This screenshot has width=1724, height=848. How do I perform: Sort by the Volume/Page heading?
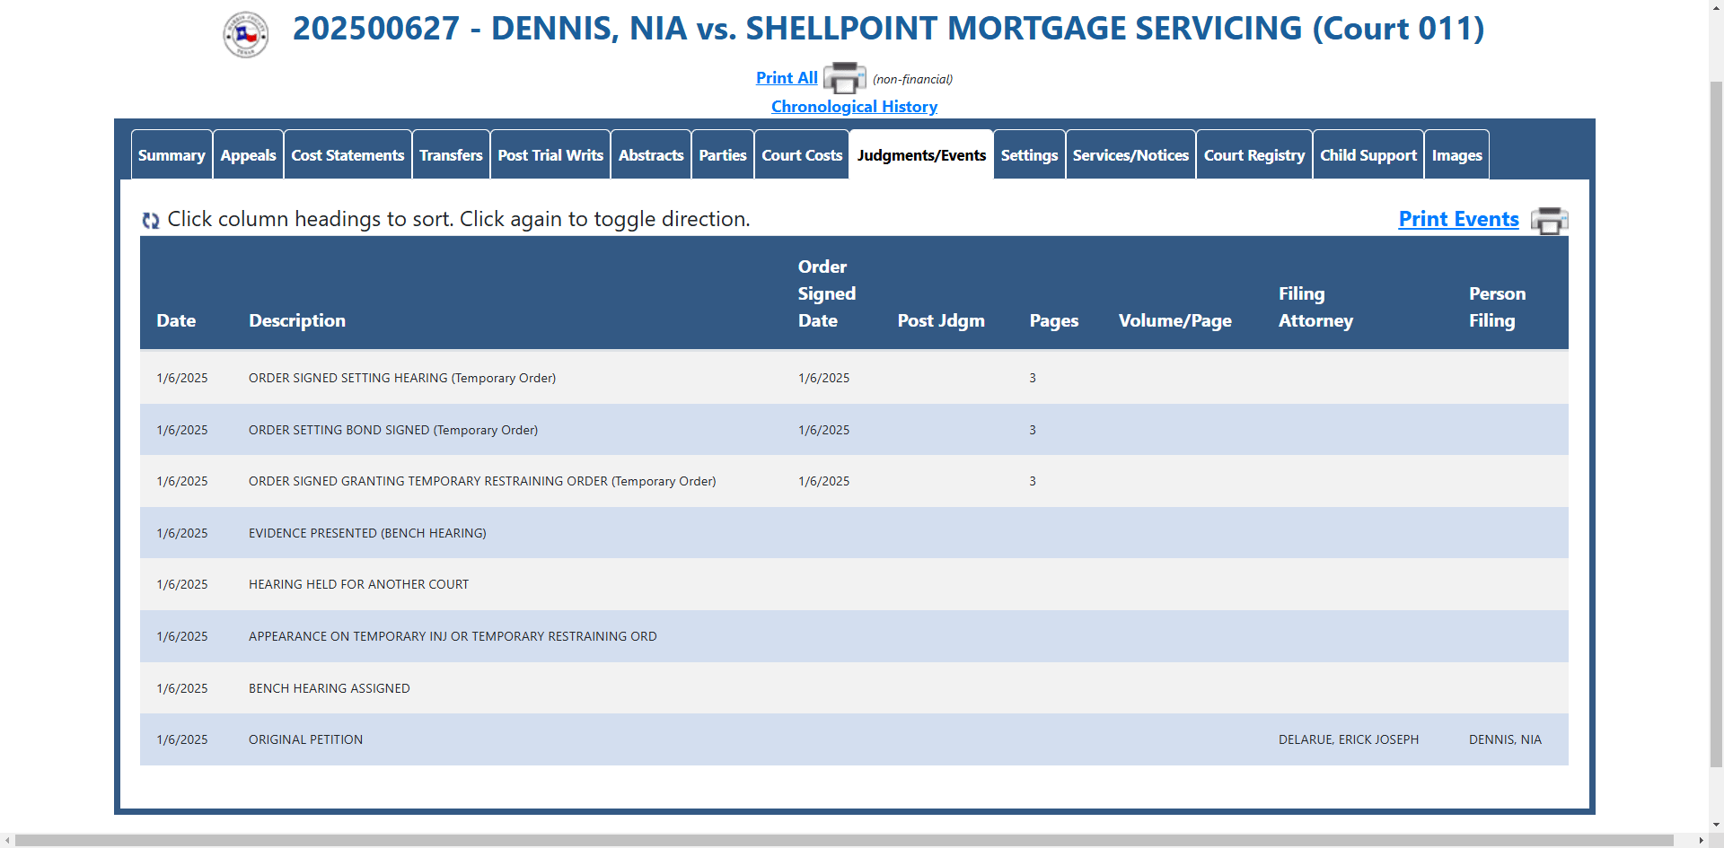tap(1175, 320)
